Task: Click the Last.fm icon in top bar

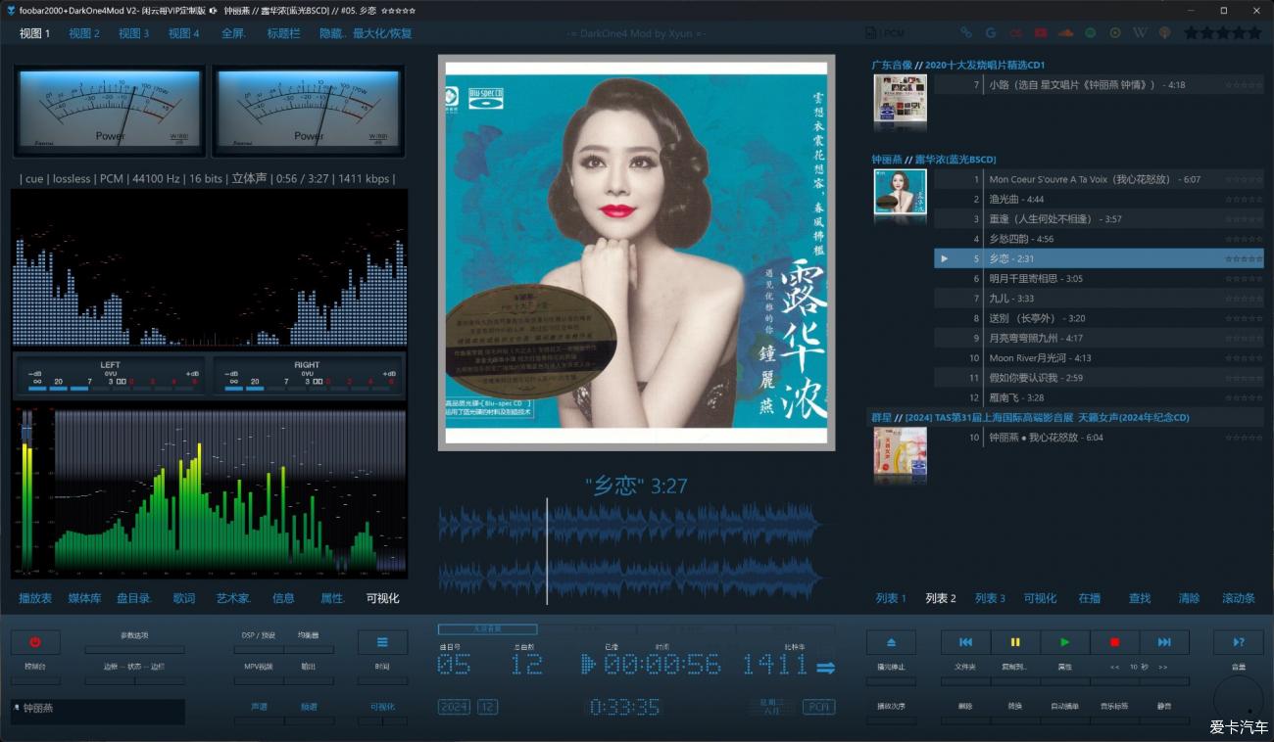Action: click(1015, 32)
